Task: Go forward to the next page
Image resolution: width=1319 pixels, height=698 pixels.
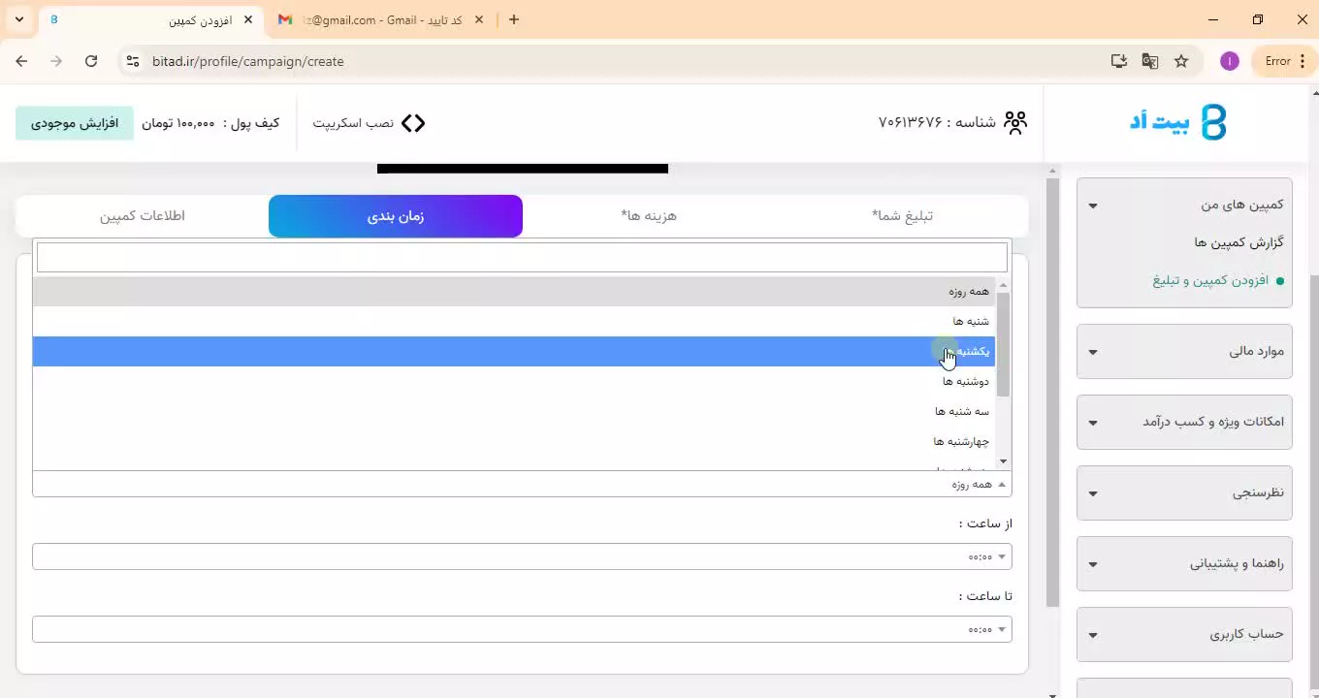Action: [x=56, y=61]
